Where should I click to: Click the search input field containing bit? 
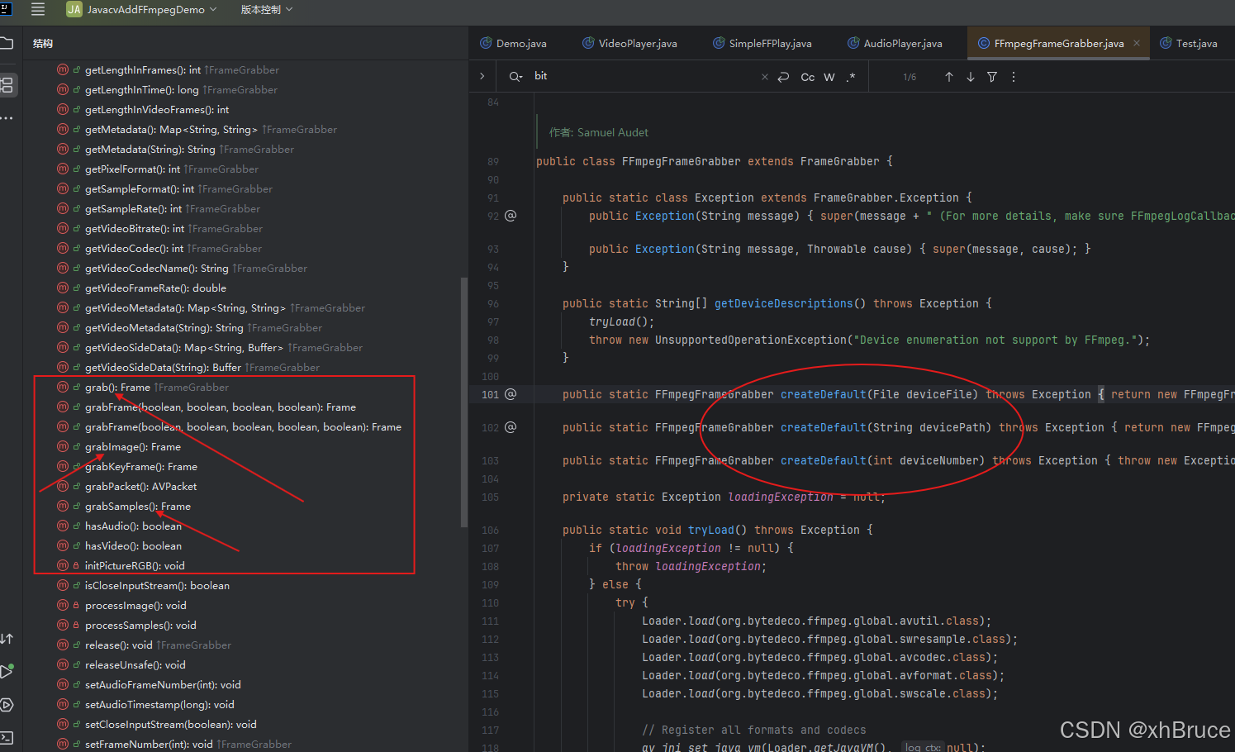pyautogui.click(x=644, y=76)
